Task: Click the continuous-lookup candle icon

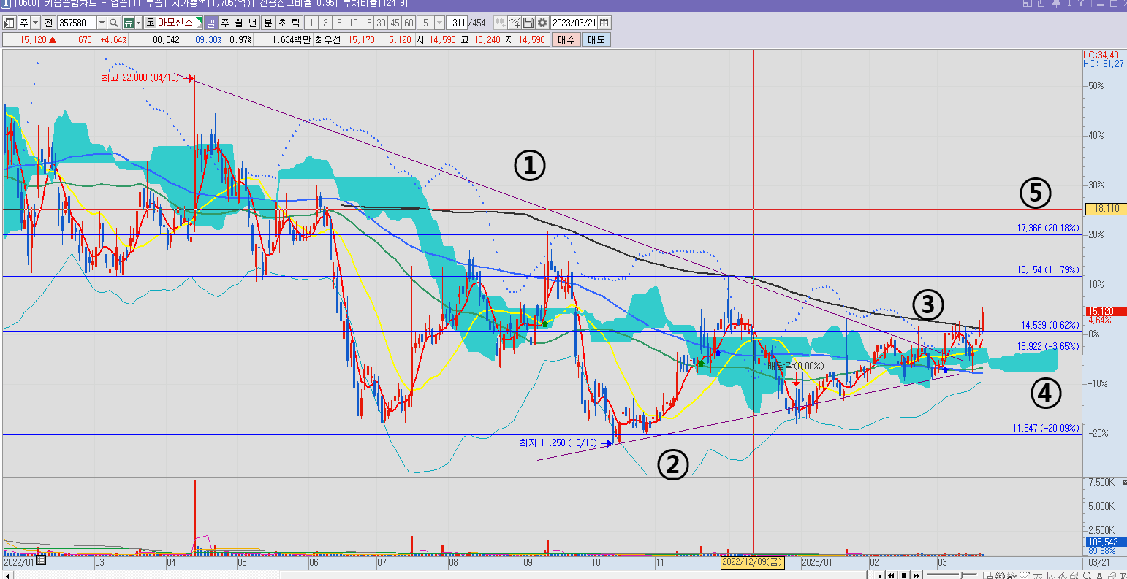Action: click(x=501, y=23)
